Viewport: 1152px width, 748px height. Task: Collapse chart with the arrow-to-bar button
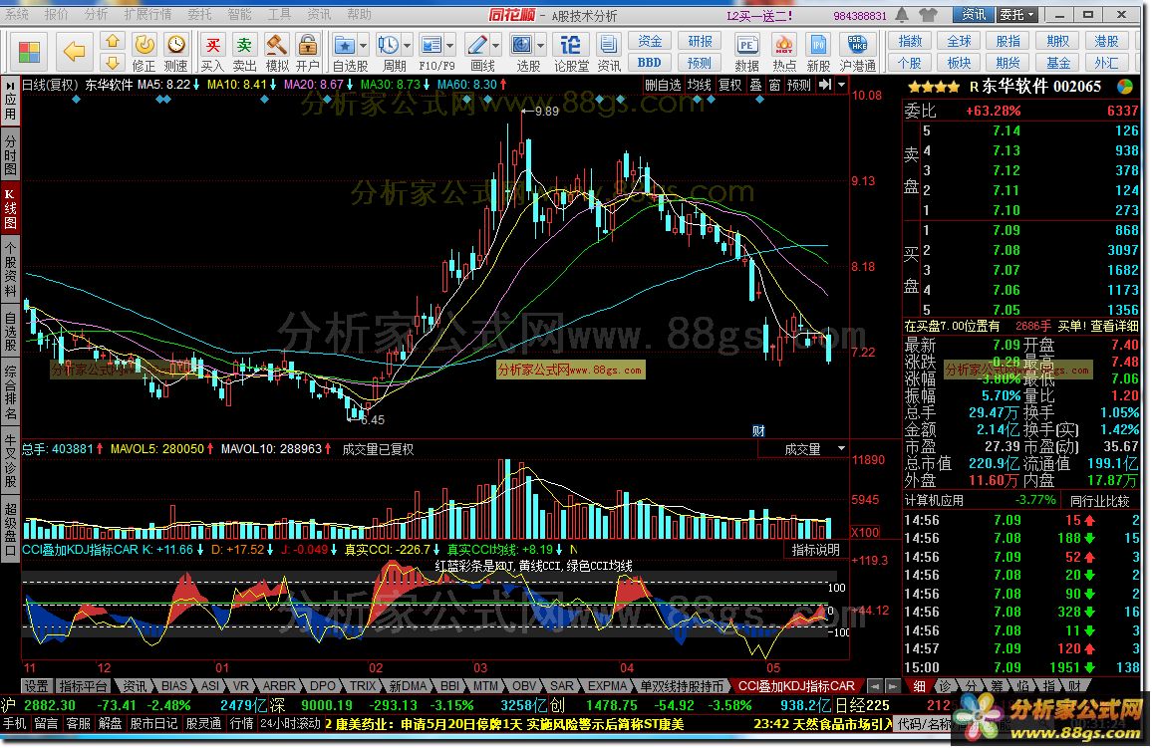pos(825,85)
